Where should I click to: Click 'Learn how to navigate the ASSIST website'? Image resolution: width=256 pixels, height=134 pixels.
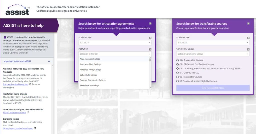(x=23, y=109)
